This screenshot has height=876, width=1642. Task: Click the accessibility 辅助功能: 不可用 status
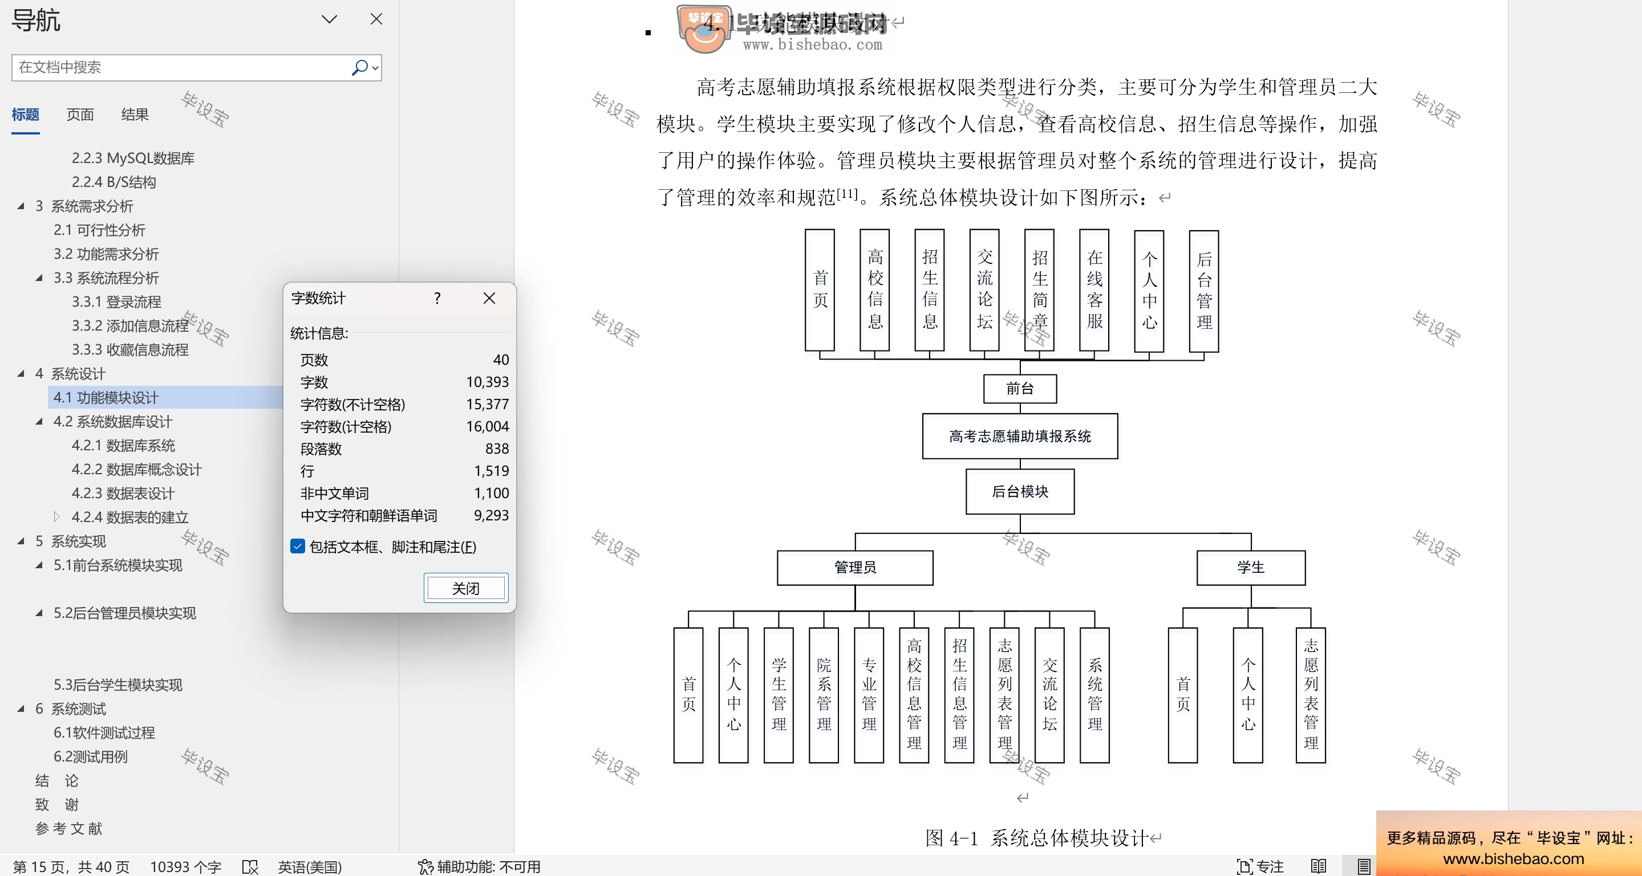tap(479, 866)
